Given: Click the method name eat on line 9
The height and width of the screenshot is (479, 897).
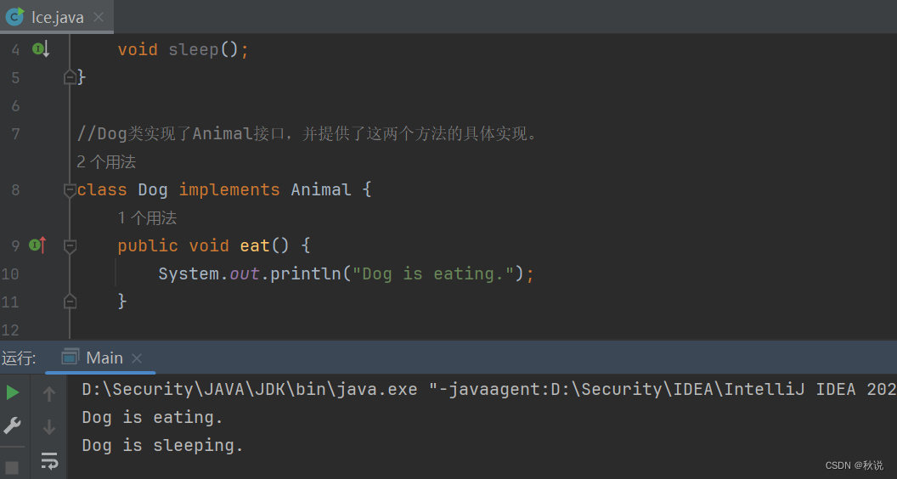Looking at the screenshot, I should (x=255, y=246).
